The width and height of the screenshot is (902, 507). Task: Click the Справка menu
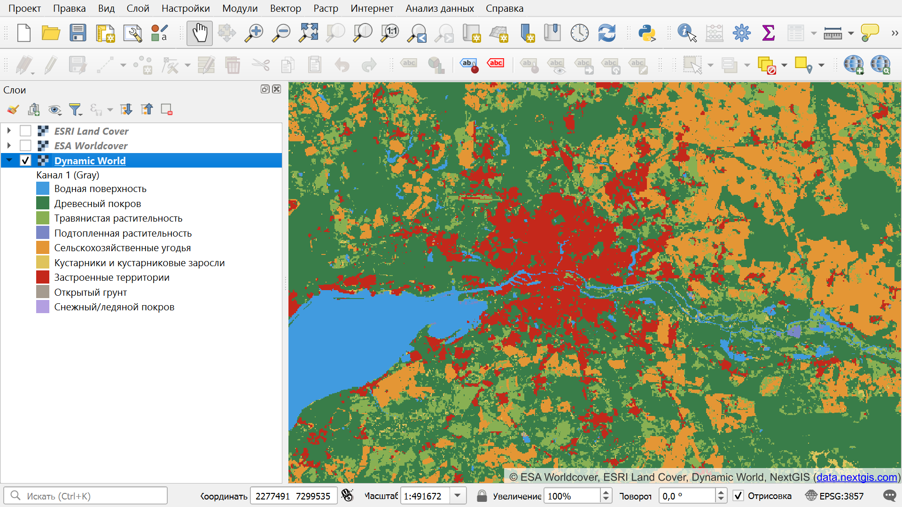click(504, 8)
